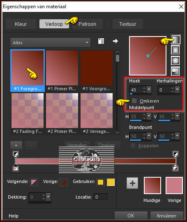Click the white arrow icon beside Alles
187x222 pixels.
(x=115, y=41)
